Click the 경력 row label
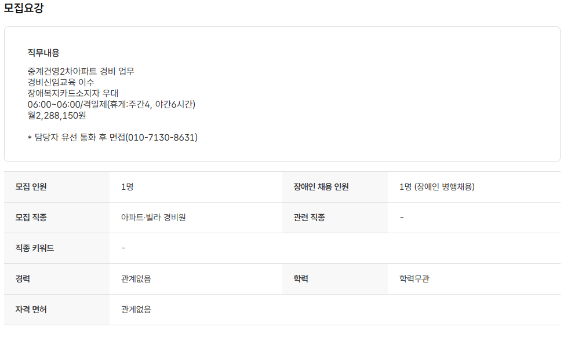 23,279
